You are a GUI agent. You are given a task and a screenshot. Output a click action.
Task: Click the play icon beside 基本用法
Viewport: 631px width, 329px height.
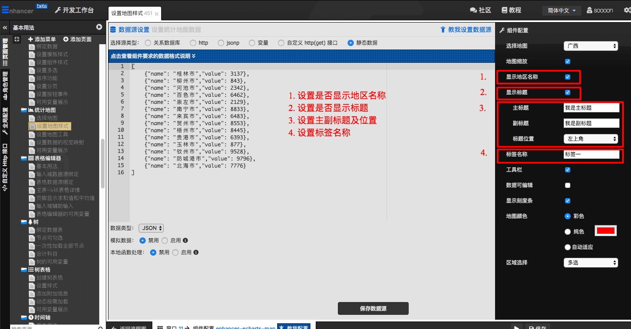pos(99,27)
